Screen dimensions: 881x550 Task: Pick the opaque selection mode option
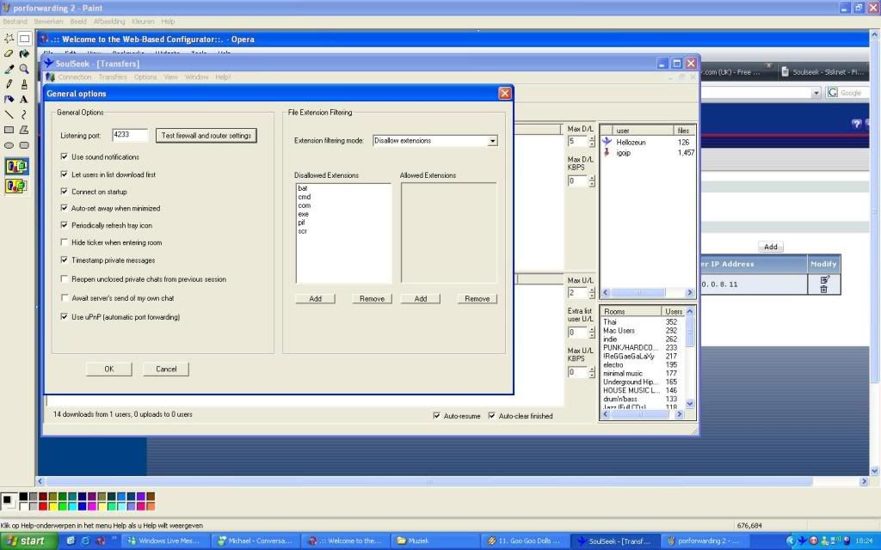point(16,166)
